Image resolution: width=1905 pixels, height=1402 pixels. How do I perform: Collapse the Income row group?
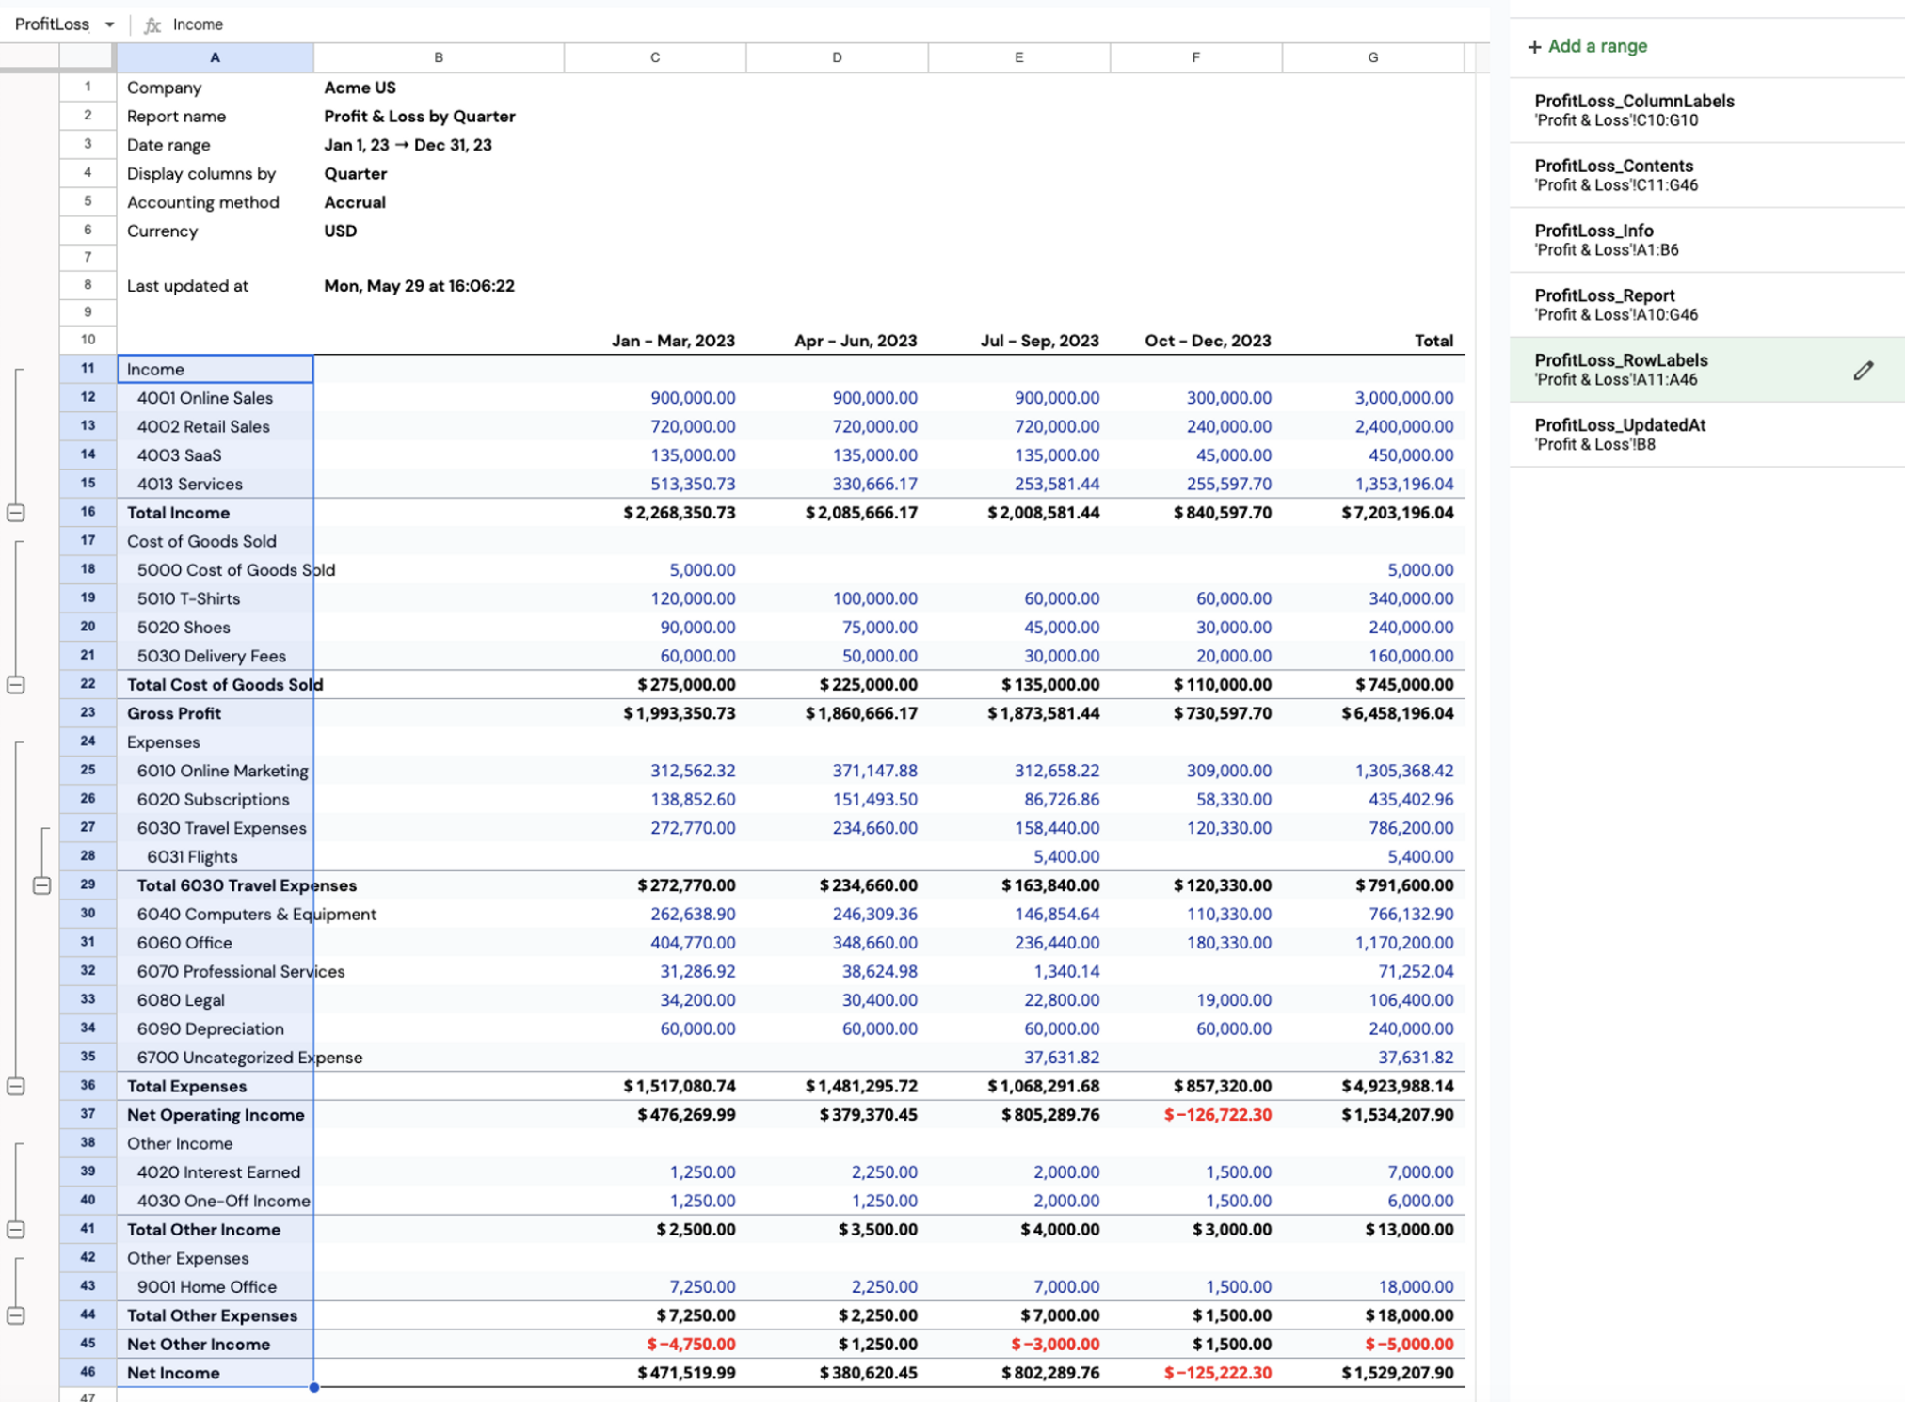click(x=16, y=513)
